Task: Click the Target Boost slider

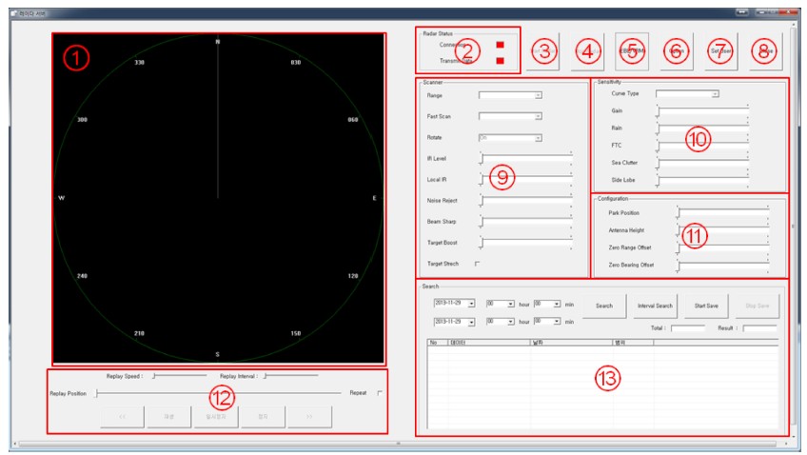Action: pos(526,243)
